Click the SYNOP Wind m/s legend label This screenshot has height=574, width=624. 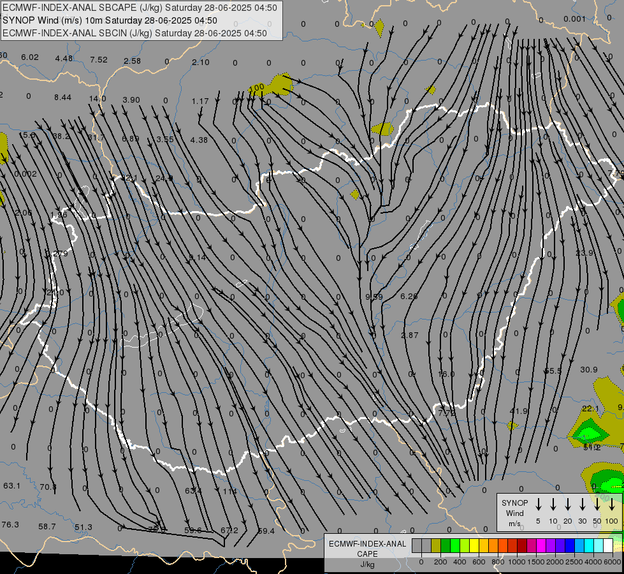(x=514, y=513)
